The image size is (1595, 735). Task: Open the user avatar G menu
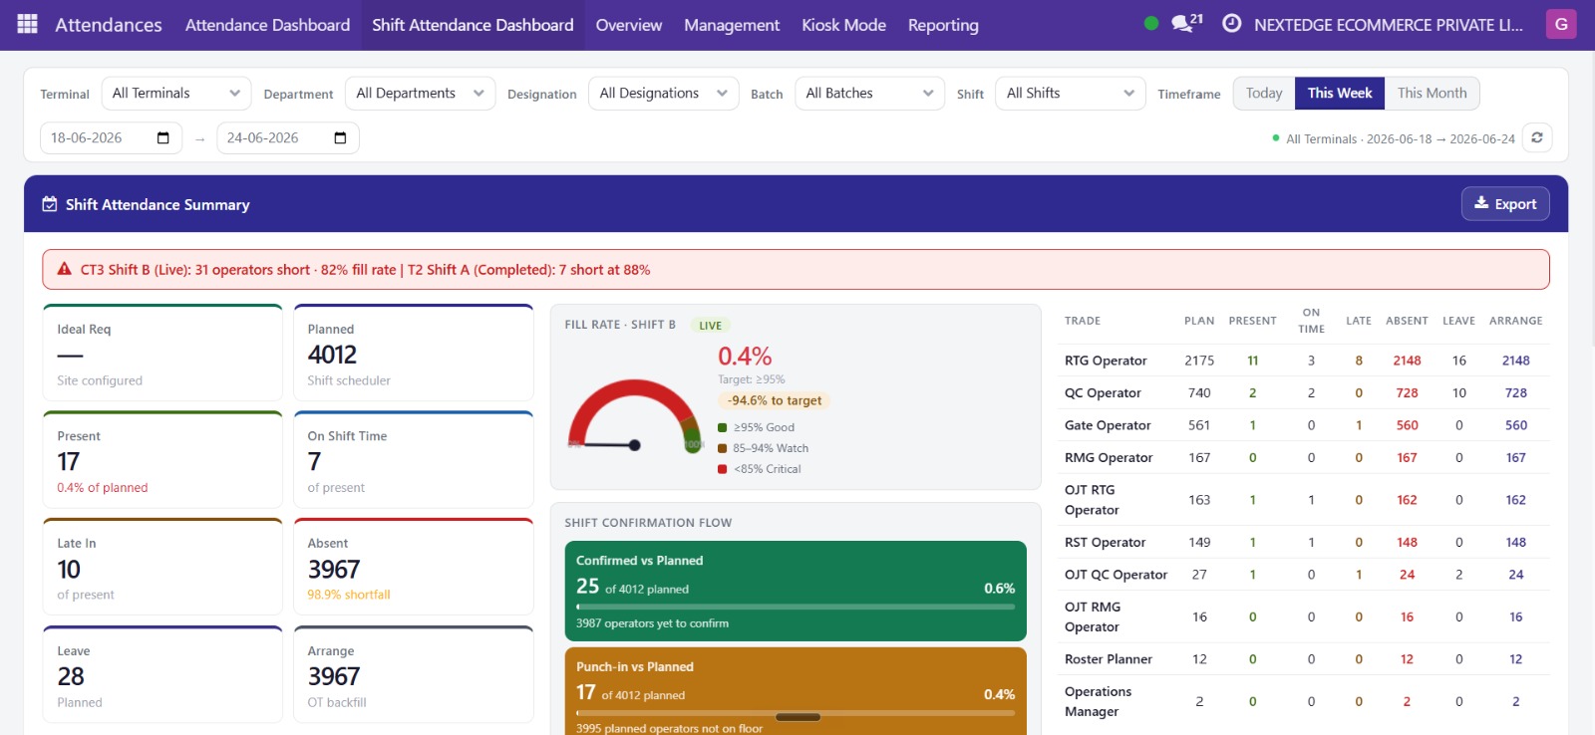point(1561,24)
